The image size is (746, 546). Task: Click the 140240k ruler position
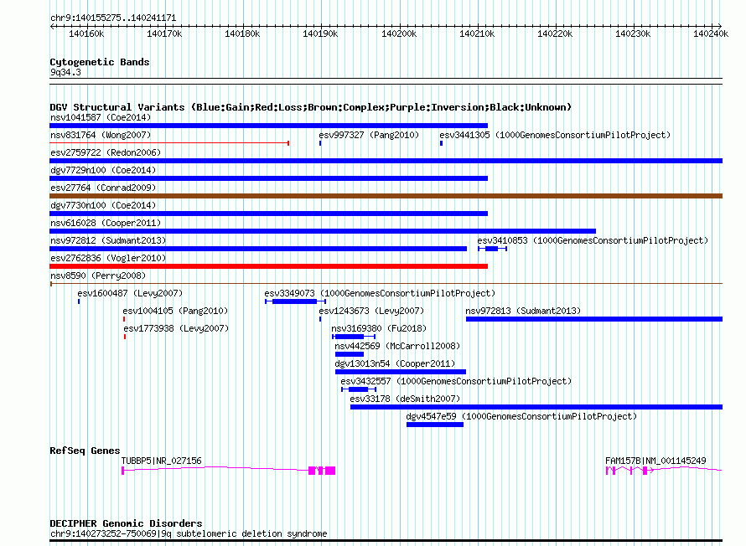(711, 33)
